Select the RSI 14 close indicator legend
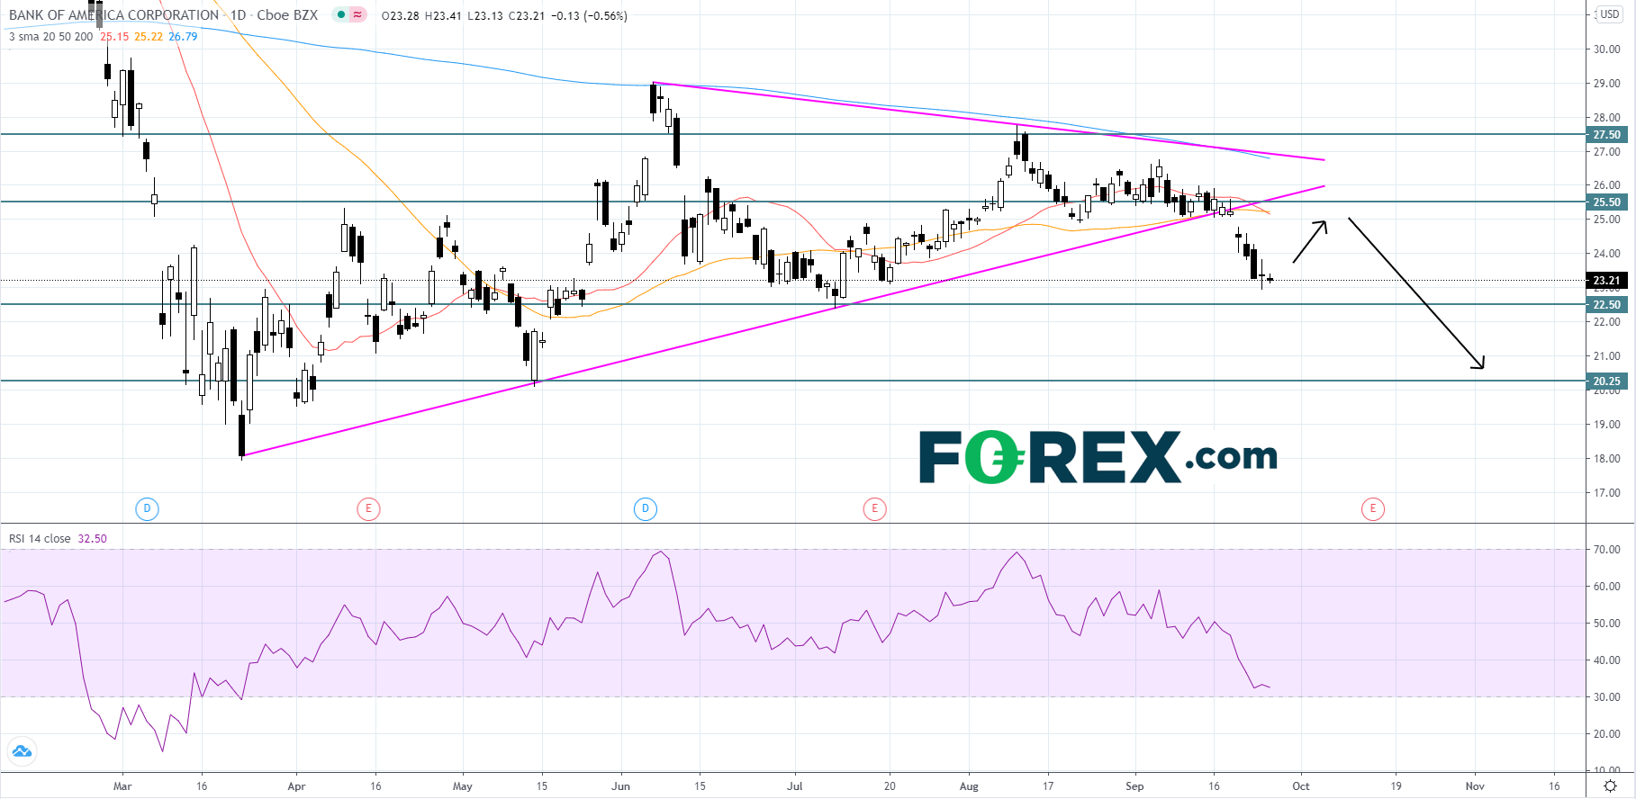 point(40,539)
